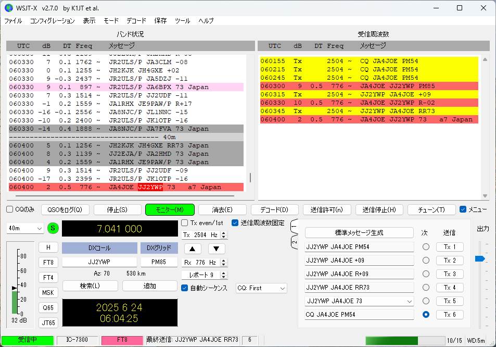Click the frequency up arrow button
The width and height of the screenshot is (496, 347).
coord(193,249)
